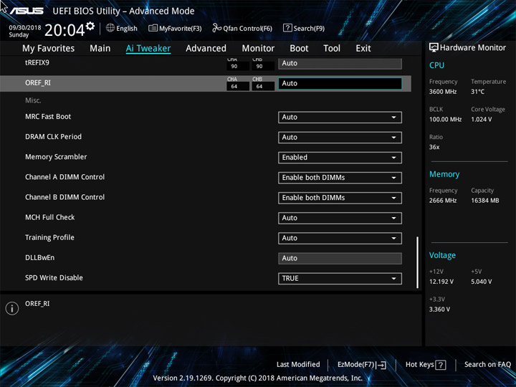Go to the Boot tab
This screenshot has width=516, height=387.
tap(299, 49)
